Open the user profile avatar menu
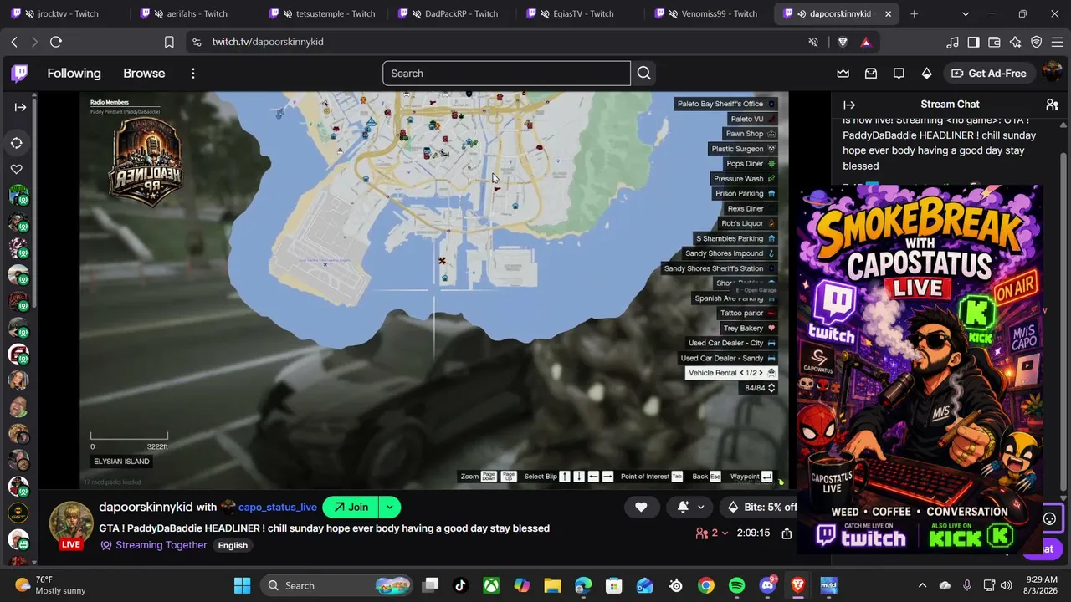This screenshot has height=602, width=1071. (1052, 74)
